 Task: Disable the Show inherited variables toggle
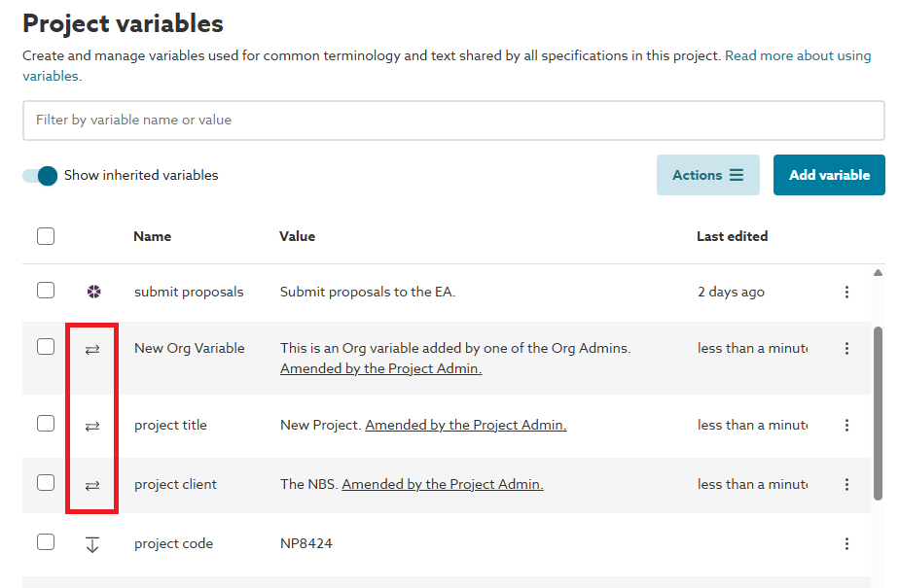[41, 176]
